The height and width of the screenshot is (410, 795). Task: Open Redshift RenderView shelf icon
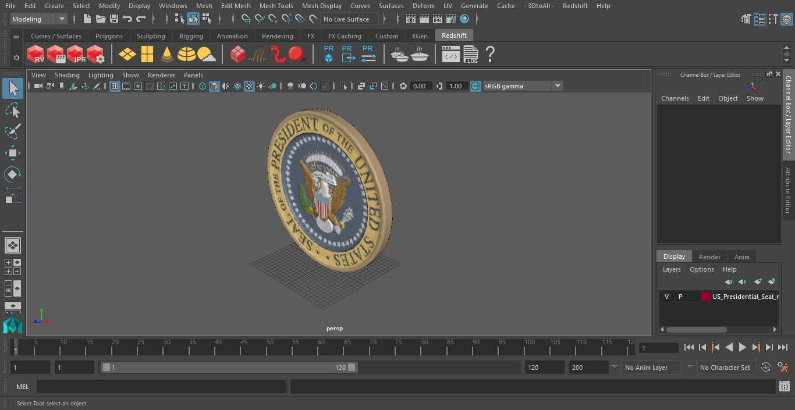(36, 55)
